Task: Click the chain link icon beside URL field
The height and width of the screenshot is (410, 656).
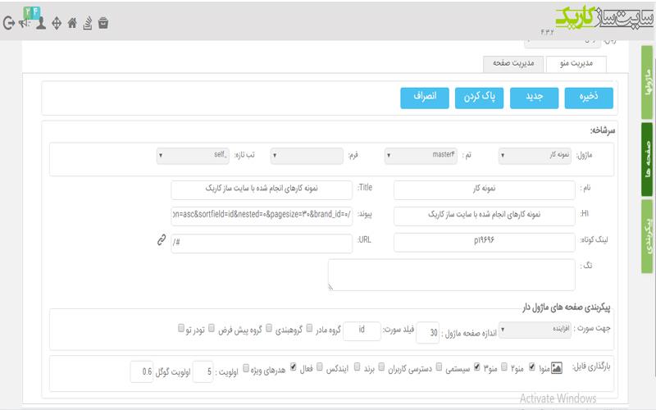Action: (x=162, y=239)
